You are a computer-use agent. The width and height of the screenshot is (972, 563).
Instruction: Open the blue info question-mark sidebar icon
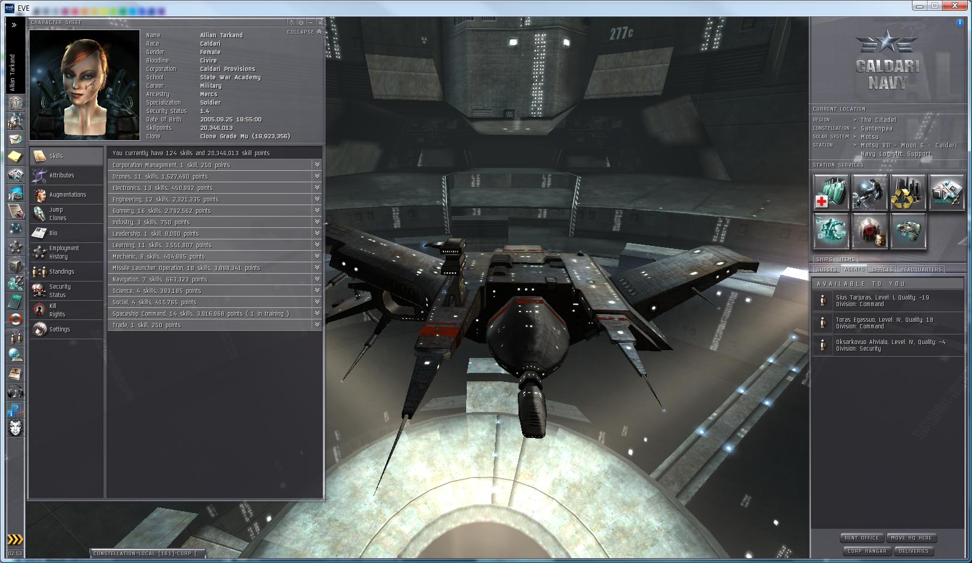pos(16,410)
